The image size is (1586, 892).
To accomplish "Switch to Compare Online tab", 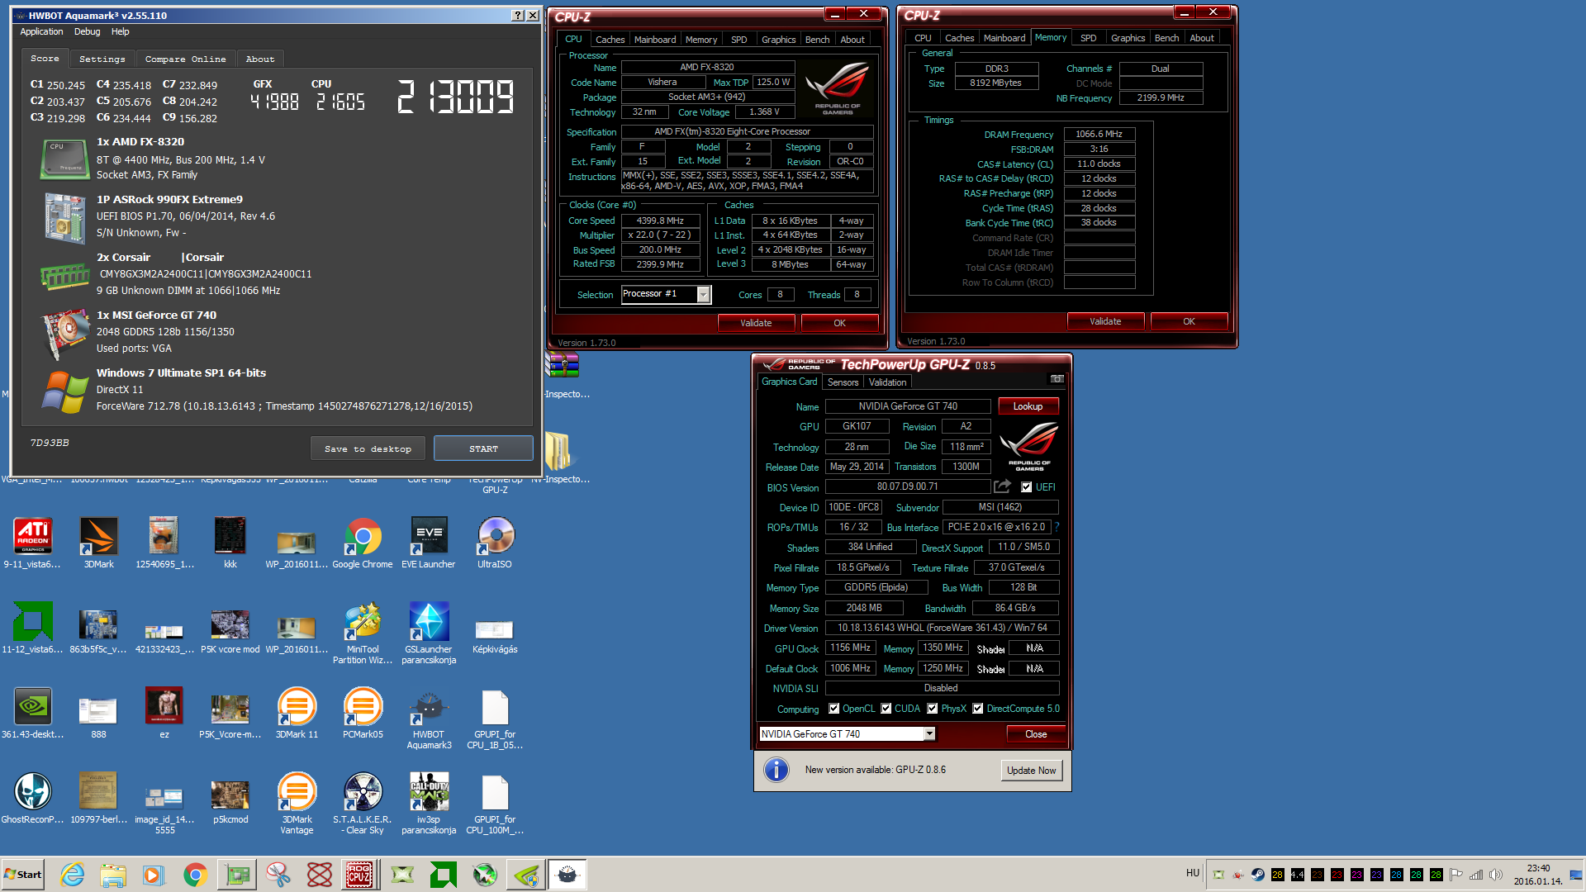I will point(185,59).
